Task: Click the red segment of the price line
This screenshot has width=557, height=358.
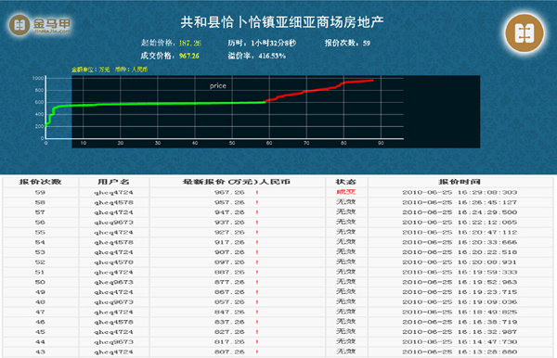Action: click(x=319, y=89)
